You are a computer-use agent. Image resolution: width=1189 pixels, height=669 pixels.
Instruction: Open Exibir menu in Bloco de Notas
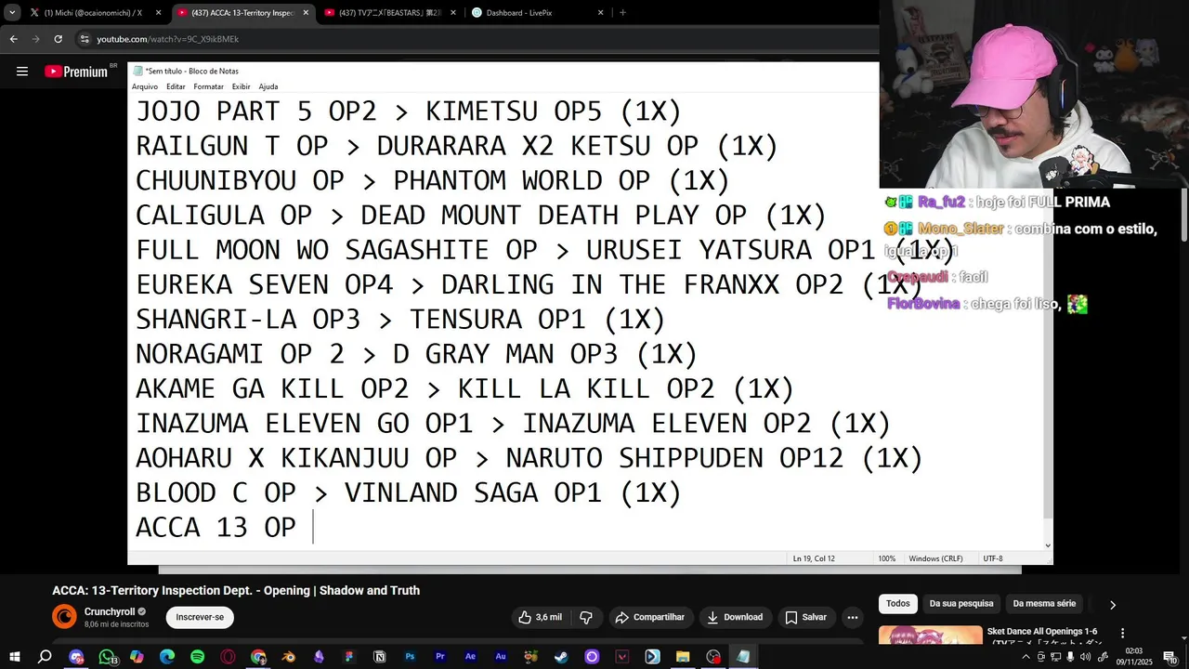[x=241, y=86]
